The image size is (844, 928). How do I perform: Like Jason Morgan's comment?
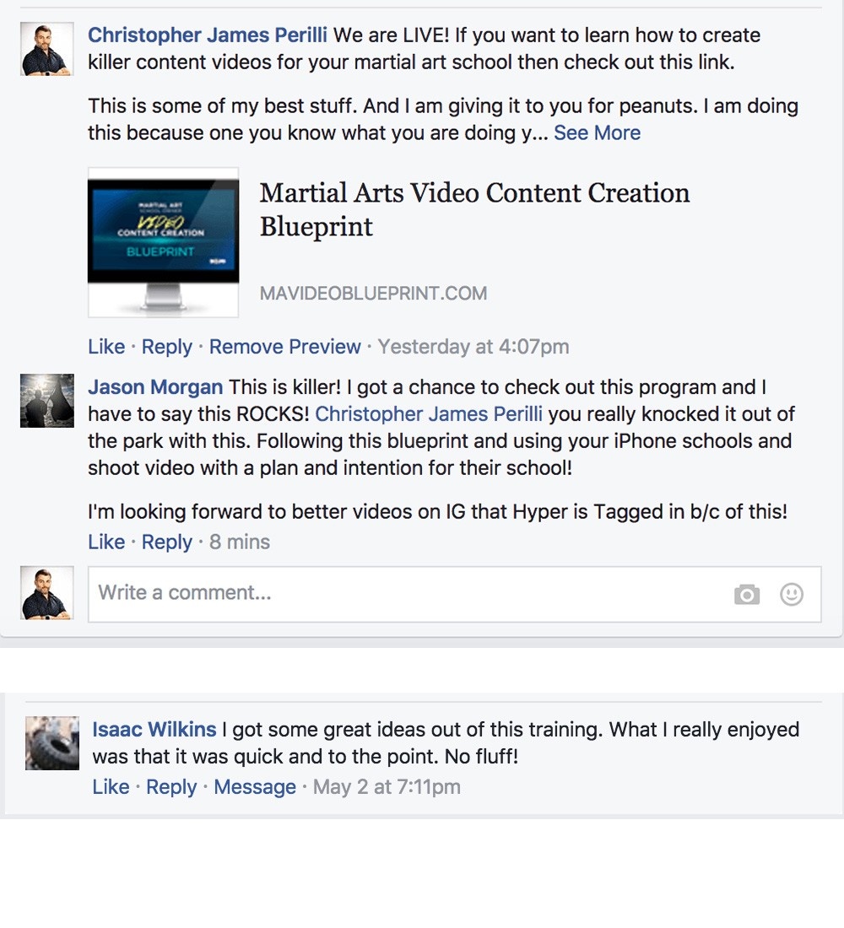tap(106, 542)
